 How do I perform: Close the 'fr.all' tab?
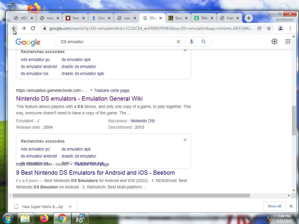(x=238, y=18)
